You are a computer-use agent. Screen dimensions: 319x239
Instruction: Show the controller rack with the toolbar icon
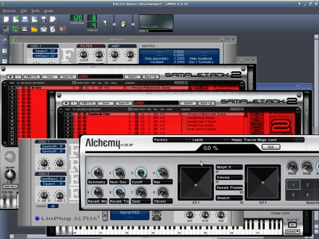pos(62,29)
